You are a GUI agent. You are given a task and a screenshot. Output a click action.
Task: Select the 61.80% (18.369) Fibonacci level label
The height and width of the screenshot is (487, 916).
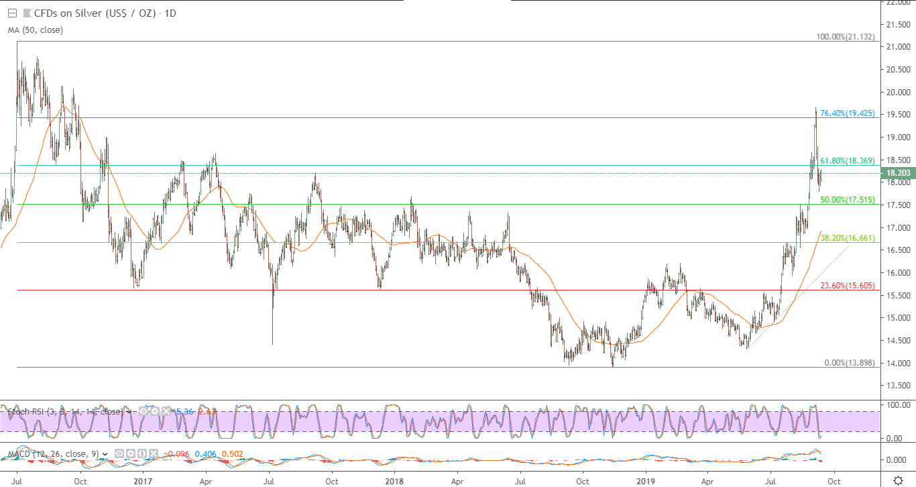848,161
